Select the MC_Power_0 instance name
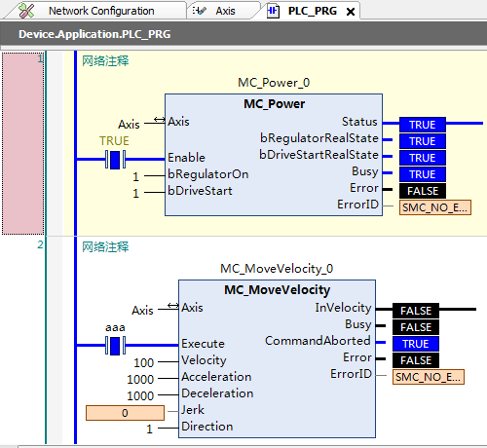 coord(274,83)
